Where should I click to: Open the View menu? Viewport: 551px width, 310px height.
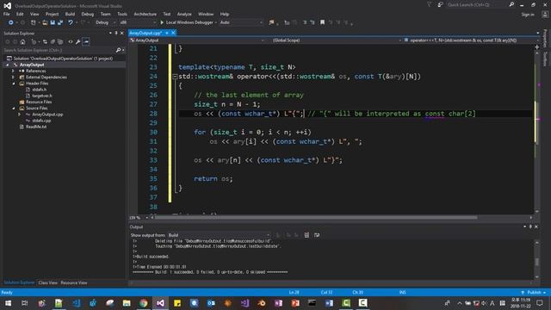(x=34, y=14)
